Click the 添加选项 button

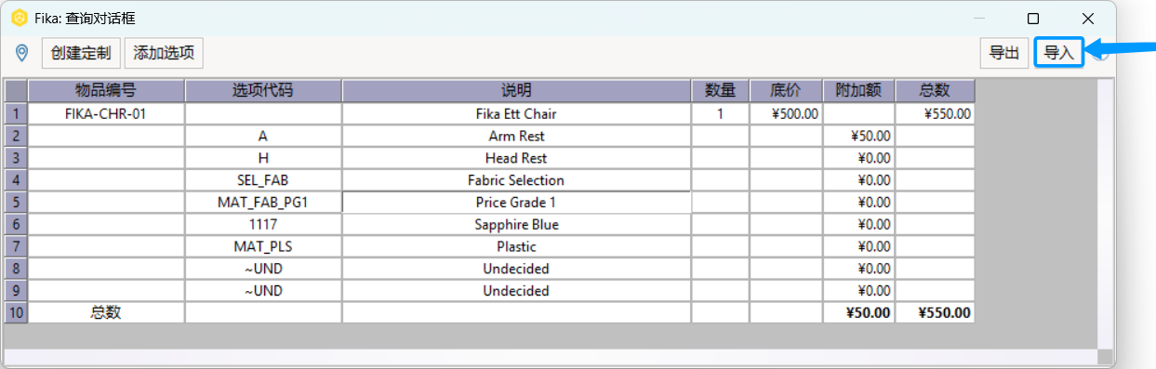coord(164,53)
